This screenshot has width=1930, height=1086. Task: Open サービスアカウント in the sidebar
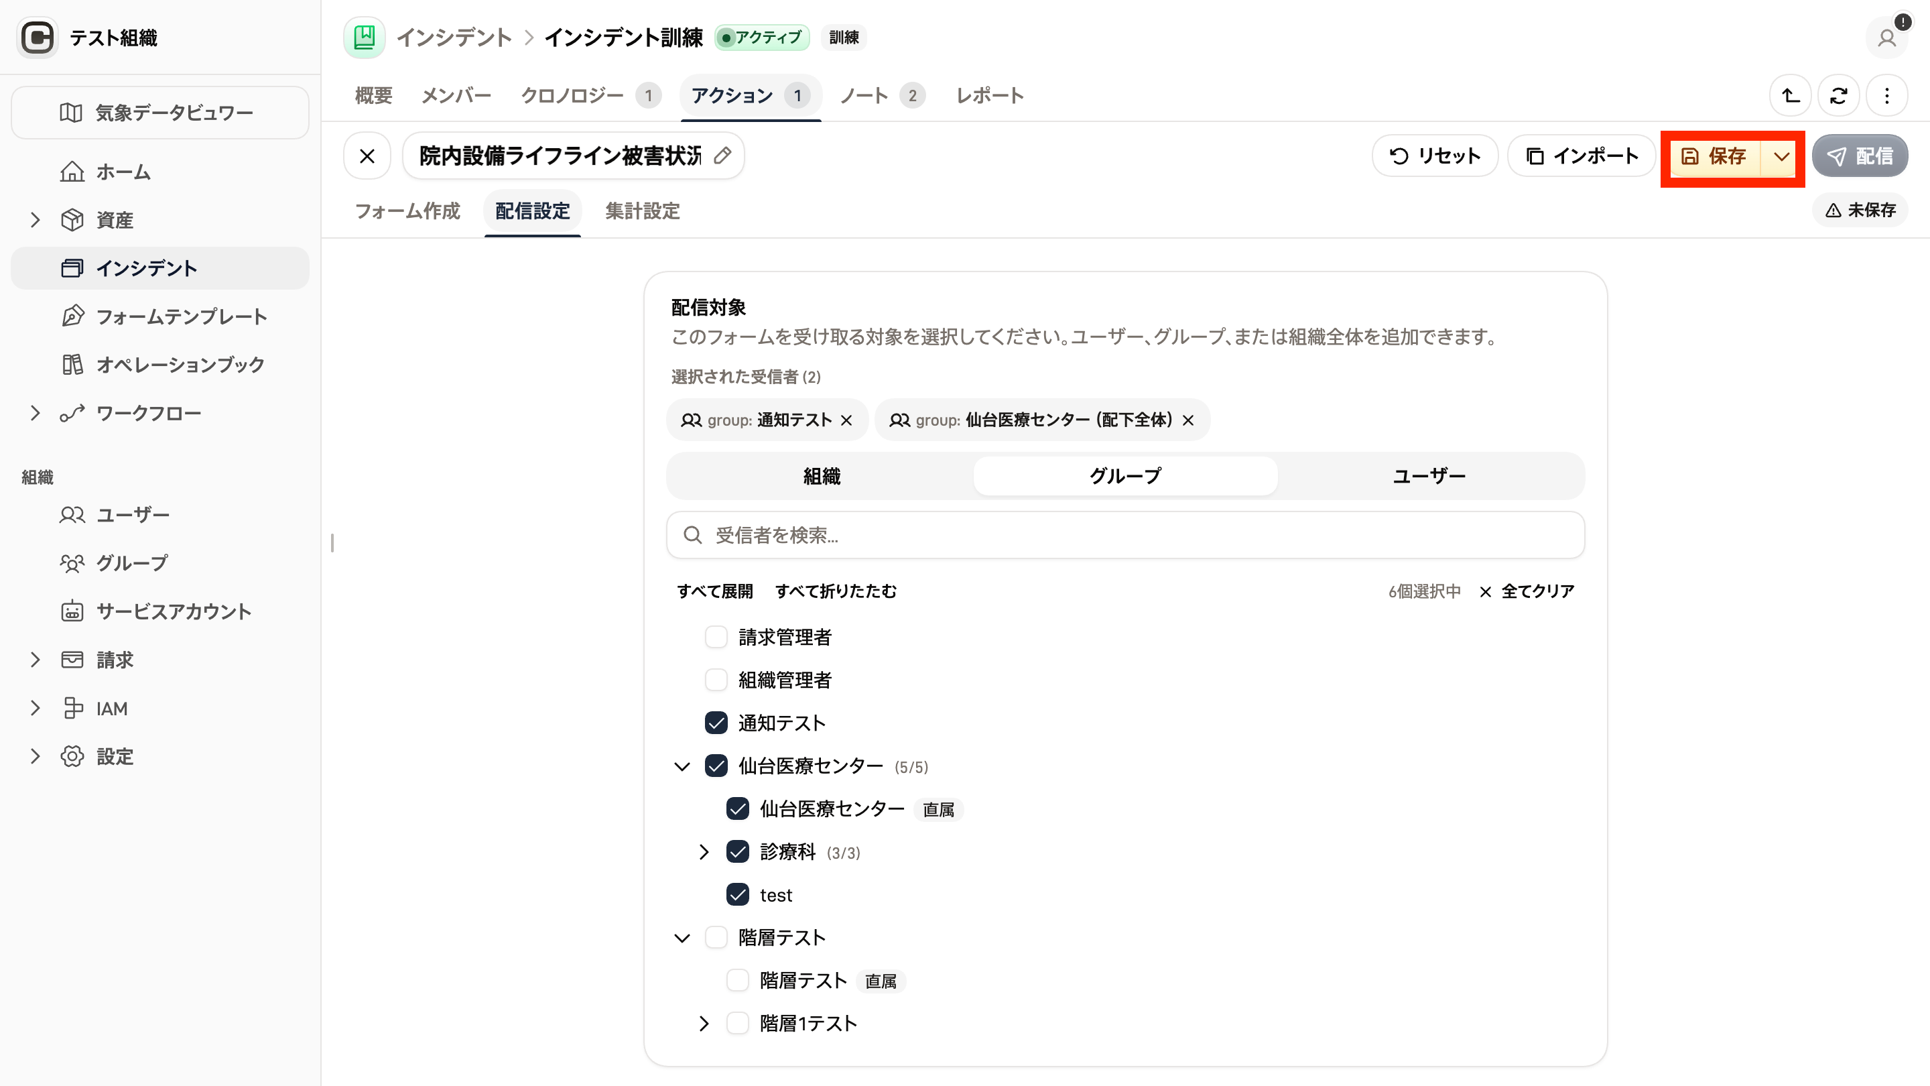click(x=159, y=611)
